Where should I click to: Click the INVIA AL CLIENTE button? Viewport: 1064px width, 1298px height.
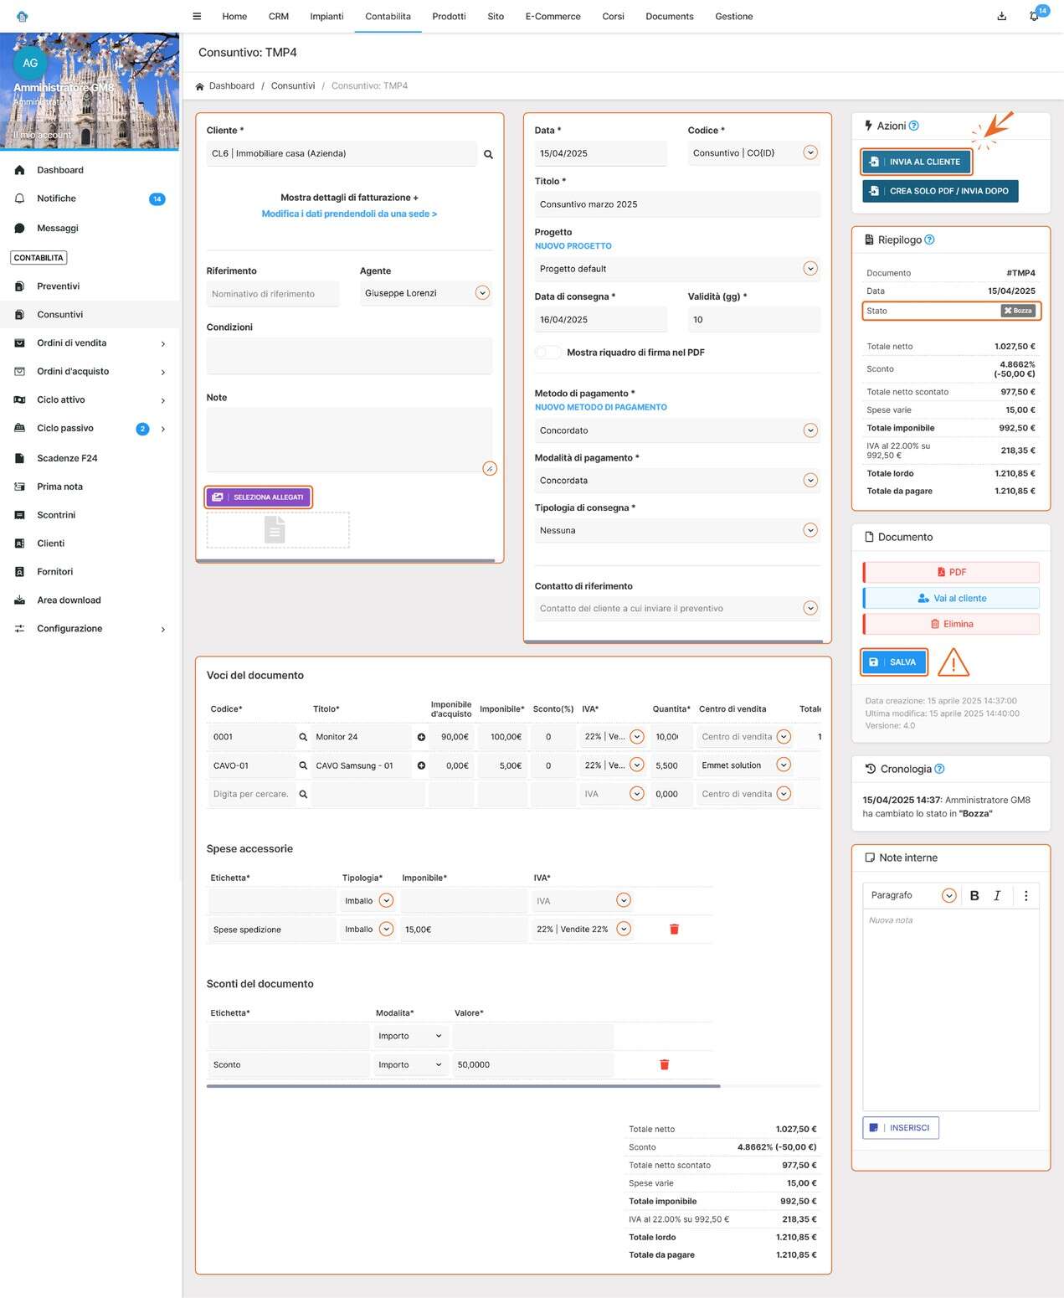pos(917,162)
